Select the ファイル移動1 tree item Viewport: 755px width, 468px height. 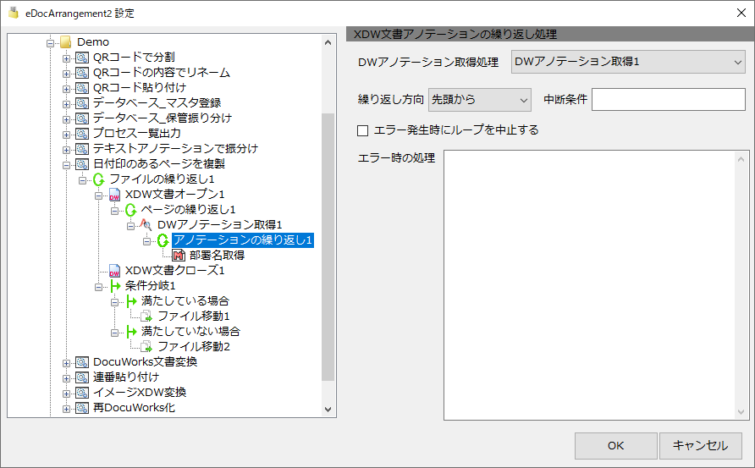[x=194, y=317]
